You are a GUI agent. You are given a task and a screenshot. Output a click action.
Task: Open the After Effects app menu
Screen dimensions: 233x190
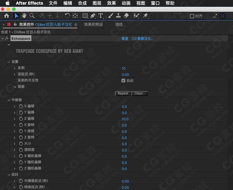coord(30,3)
